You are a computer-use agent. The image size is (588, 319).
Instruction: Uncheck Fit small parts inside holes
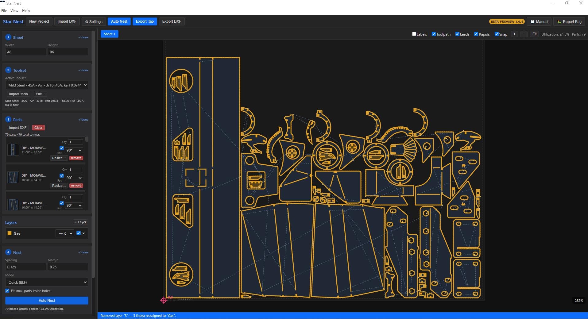coord(7,290)
